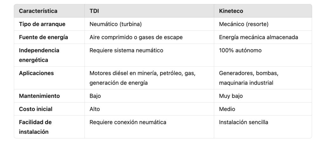The image size is (325, 143).
Task: Click the Energía mecánica almacenada cell
Action: pos(258,37)
